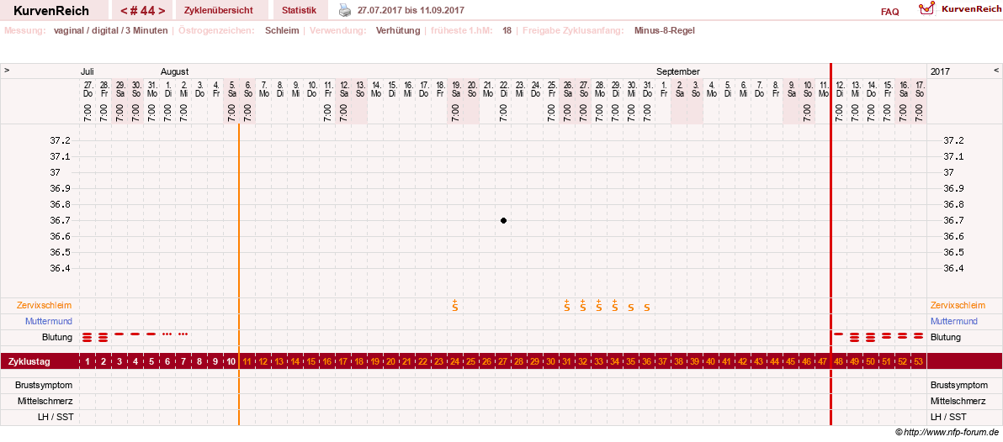Viewport: 1003px width, 442px height.
Task: Click the September month label
Action: (x=678, y=71)
